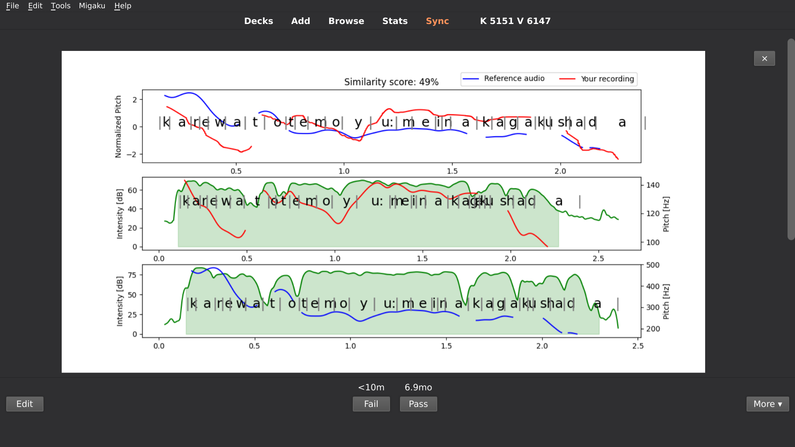795x447 pixels.
Task: Open the card Browse window
Action: pyautogui.click(x=346, y=21)
